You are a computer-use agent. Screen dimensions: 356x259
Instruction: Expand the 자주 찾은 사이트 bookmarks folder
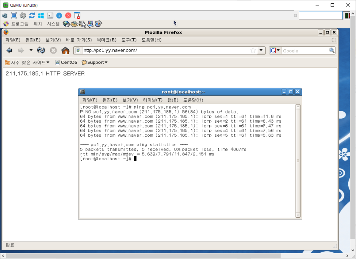(x=27, y=62)
